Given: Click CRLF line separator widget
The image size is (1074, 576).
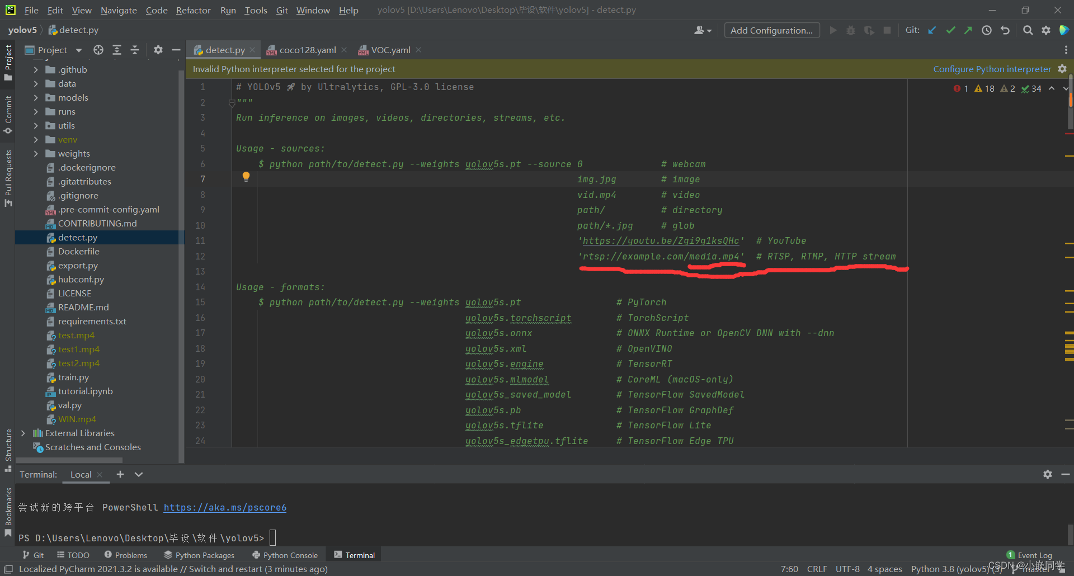Looking at the screenshot, I should [x=817, y=569].
